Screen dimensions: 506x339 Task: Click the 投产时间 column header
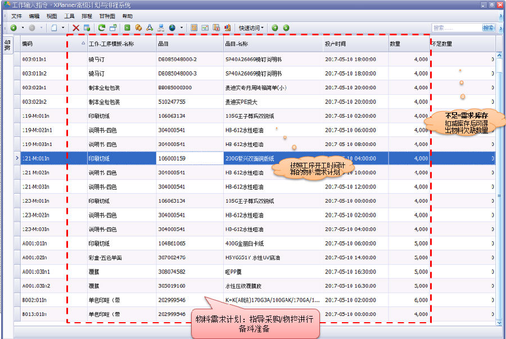354,43
